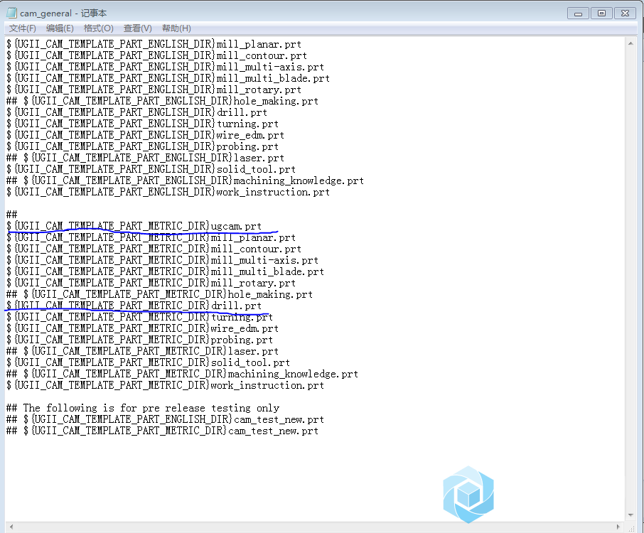Screen dimensions: 644x533
Task: Open the 文件(F) menu
Action: point(23,28)
